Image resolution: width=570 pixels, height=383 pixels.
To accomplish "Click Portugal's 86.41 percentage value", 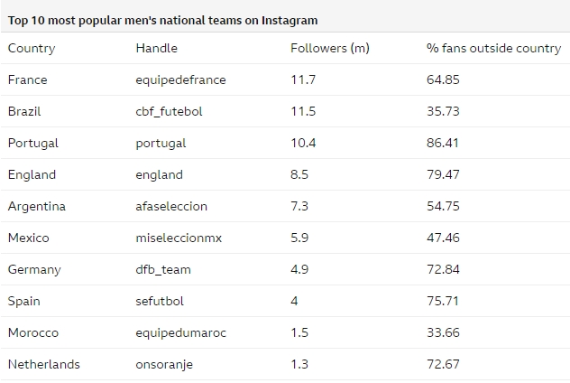I will (x=444, y=143).
